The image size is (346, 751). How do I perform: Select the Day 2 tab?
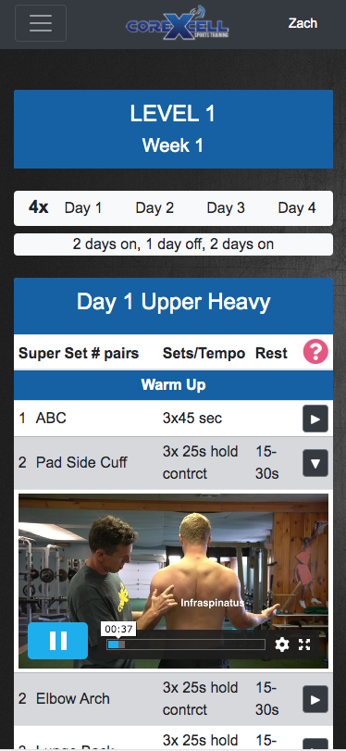click(154, 207)
